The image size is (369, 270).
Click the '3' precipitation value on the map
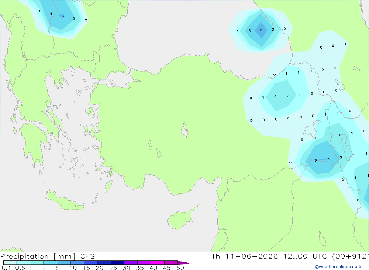pyautogui.click(x=249, y=31)
